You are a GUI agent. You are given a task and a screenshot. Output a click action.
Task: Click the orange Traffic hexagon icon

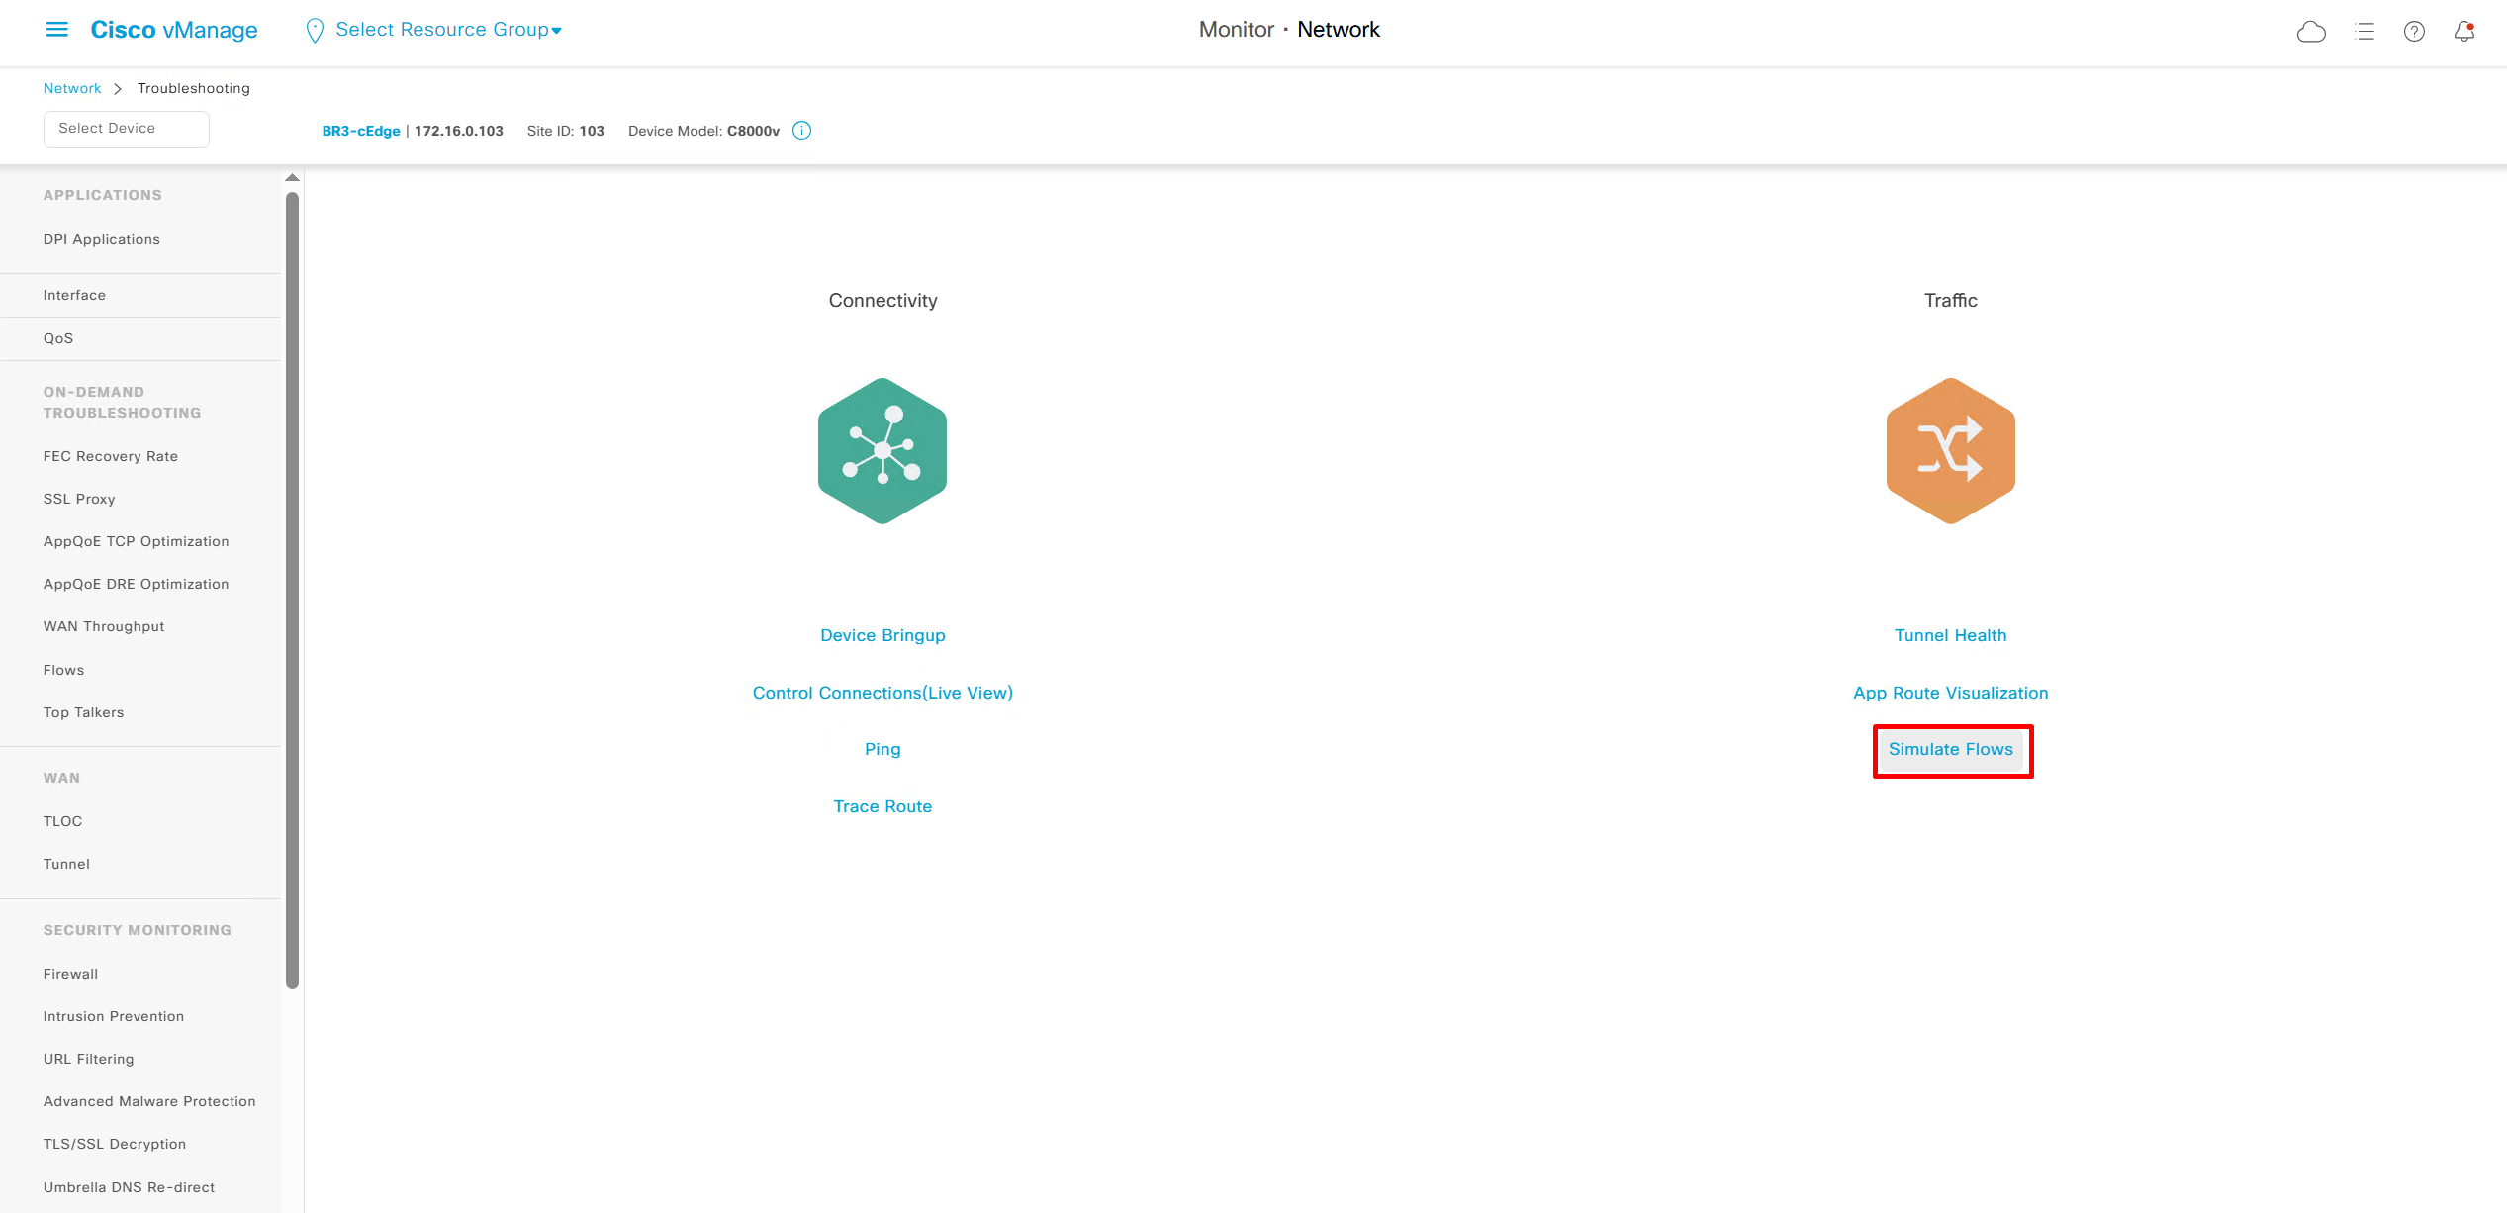pos(1950,451)
